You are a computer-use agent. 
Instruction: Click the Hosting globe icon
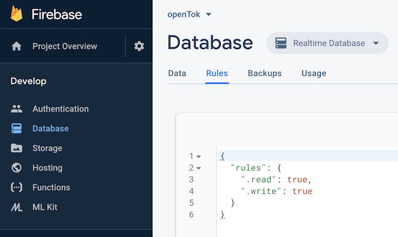[17, 168]
